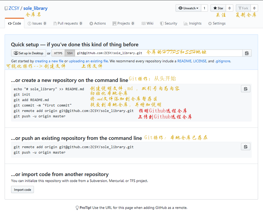Open the Projects tab

124,23
